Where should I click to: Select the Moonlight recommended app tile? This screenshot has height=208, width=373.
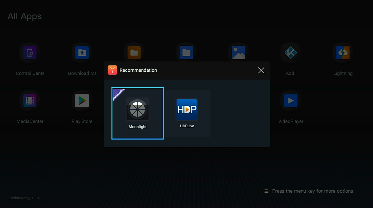pos(137,113)
